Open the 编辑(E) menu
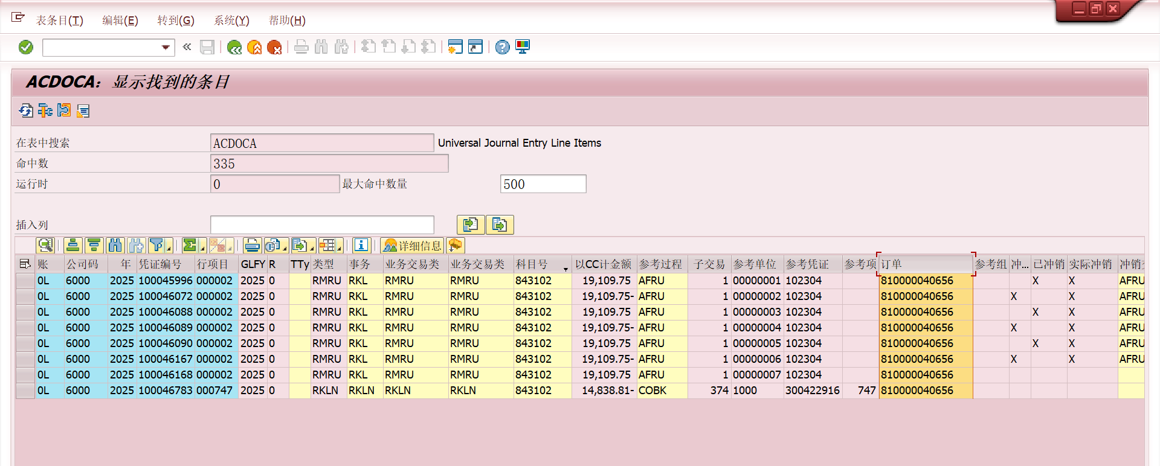 coord(120,21)
